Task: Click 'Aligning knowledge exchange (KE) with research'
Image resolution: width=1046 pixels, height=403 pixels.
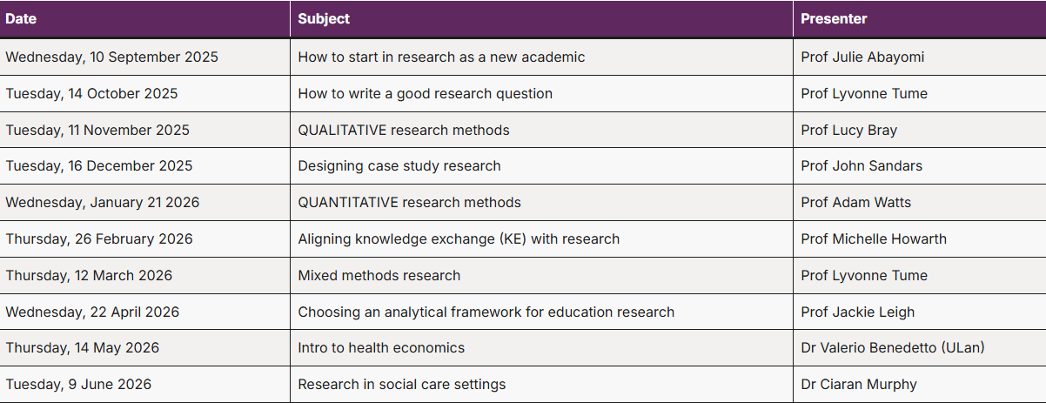Action: point(459,239)
